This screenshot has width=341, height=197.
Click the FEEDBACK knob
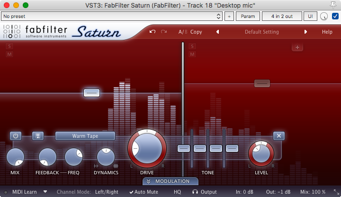pyautogui.click(x=47, y=157)
